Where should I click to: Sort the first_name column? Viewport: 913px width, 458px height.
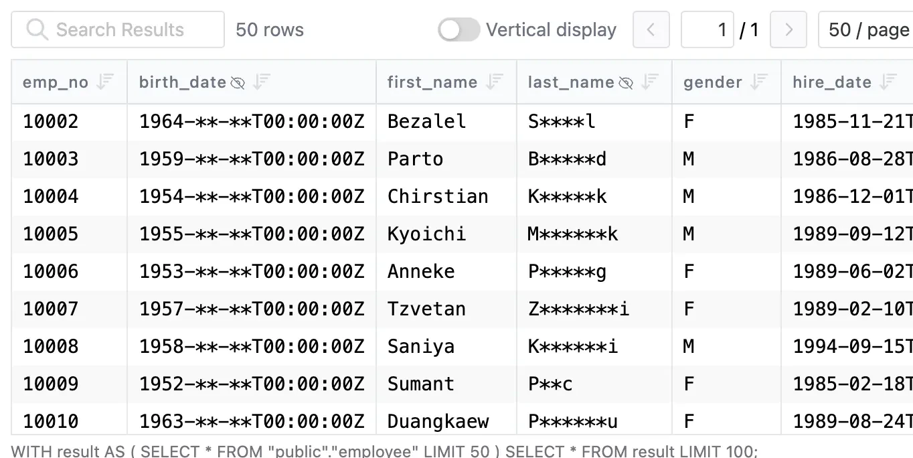(494, 82)
